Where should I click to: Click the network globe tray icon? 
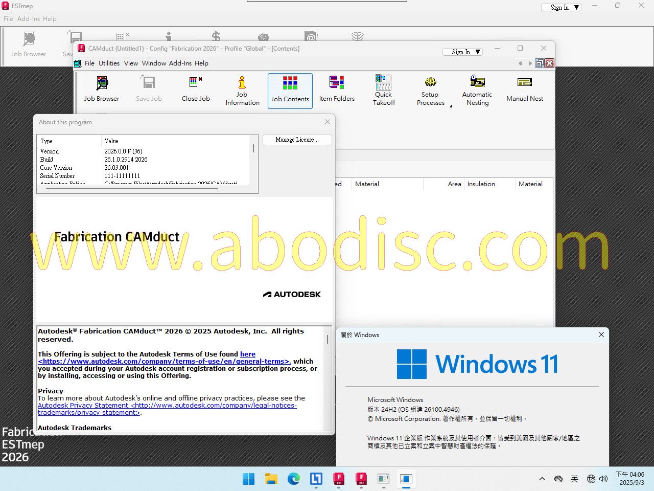(x=591, y=479)
